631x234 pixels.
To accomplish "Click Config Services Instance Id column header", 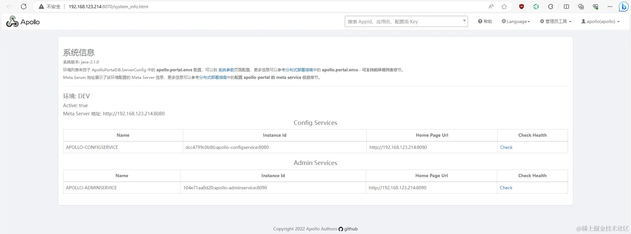I will point(274,135).
